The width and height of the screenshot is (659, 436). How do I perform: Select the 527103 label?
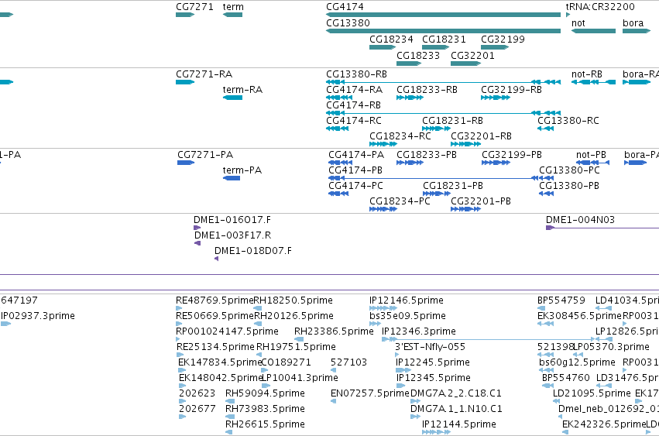click(348, 363)
